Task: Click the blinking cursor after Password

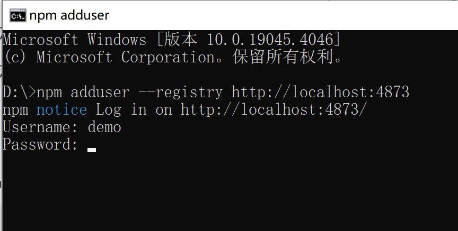Action: tap(92, 150)
